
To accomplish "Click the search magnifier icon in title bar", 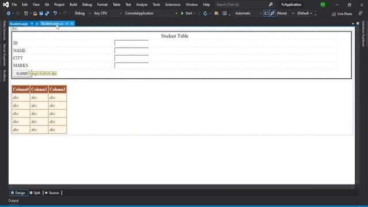I will (x=271, y=5).
